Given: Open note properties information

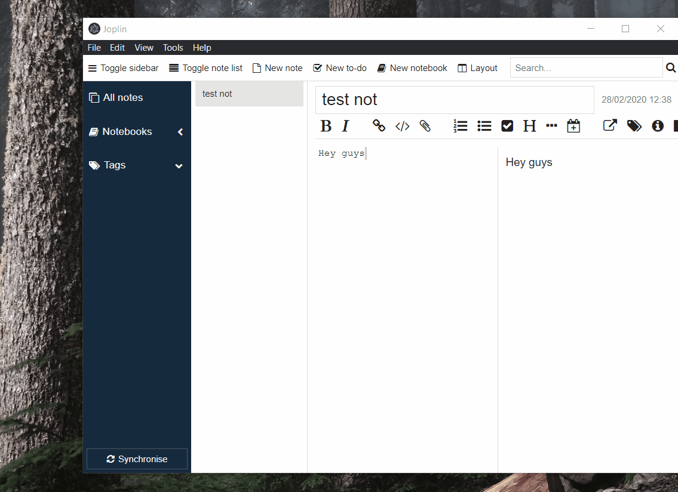Looking at the screenshot, I should pos(657,126).
